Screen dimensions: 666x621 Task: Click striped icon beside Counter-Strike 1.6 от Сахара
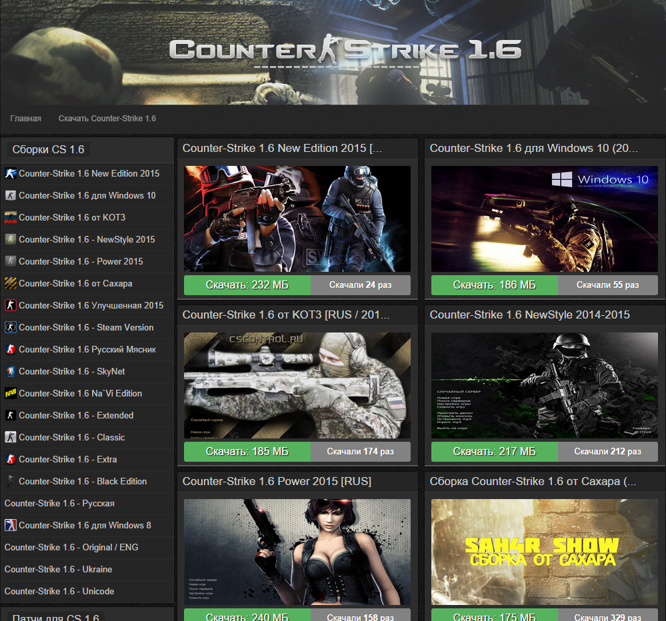coord(11,283)
